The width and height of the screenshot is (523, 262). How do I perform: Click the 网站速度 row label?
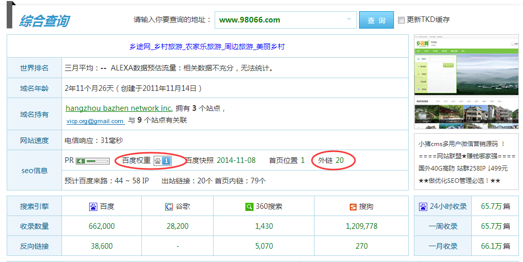34,140
